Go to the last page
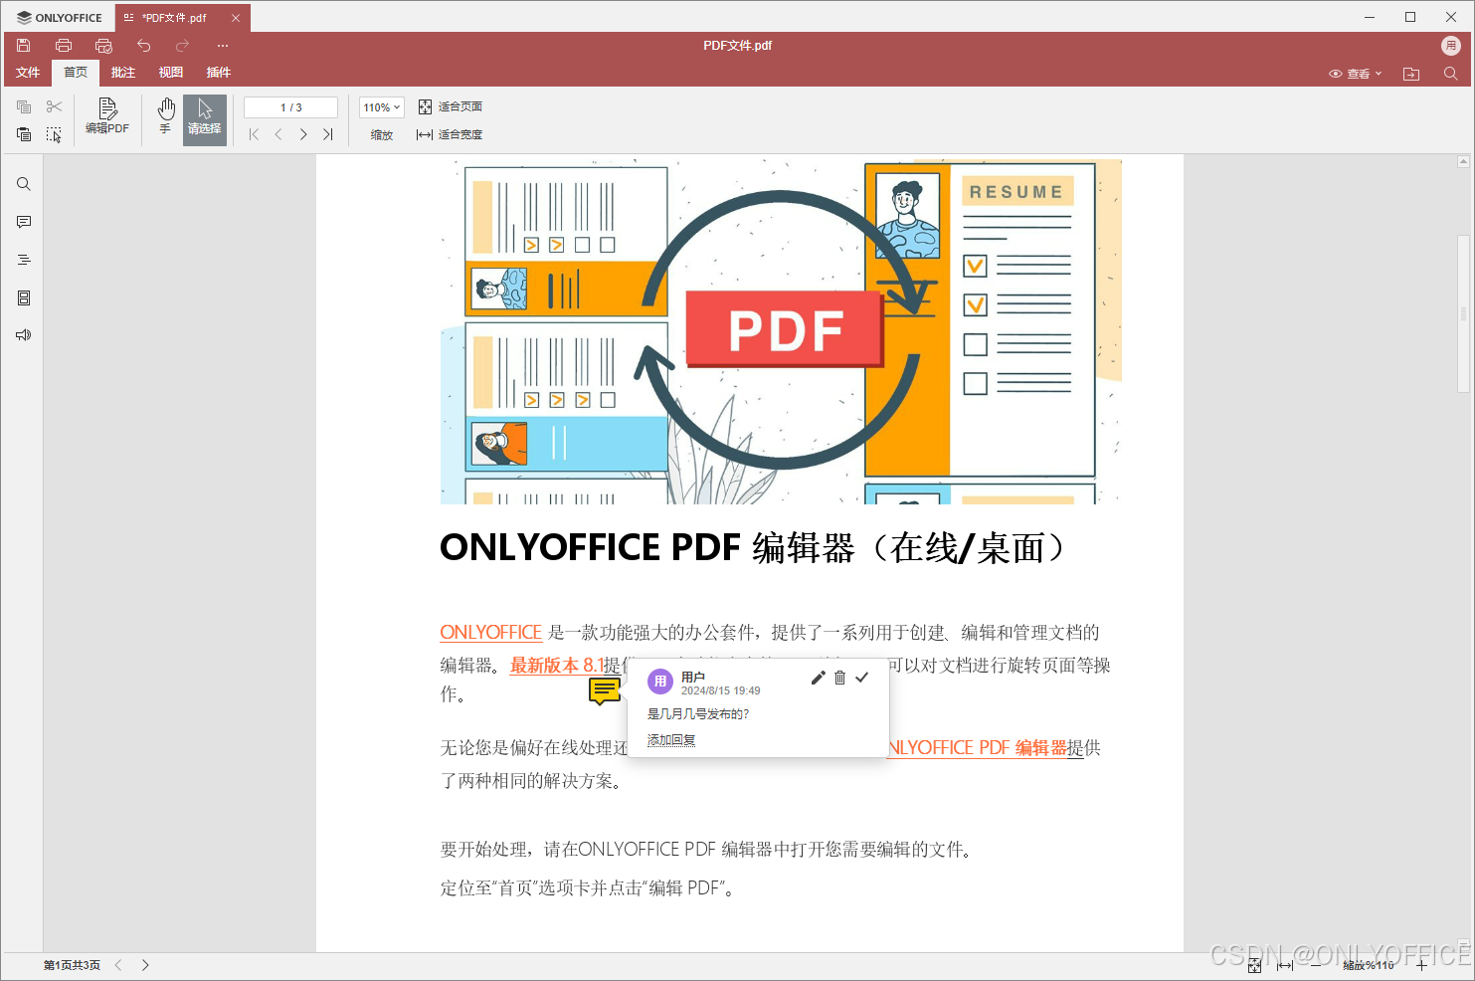 (328, 134)
